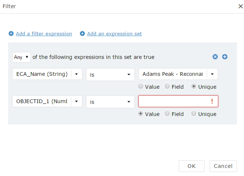Viewport: 244px width, 176px height.
Task: Open the 'is' operator dropdown for ECA_Name
Action: coord(110,74)
